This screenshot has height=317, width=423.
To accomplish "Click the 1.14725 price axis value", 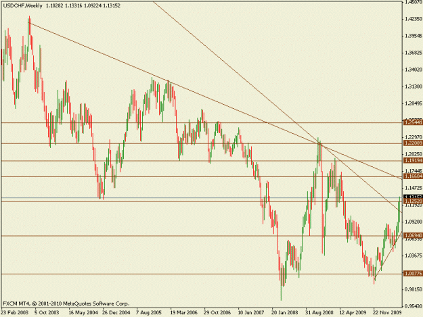I will click(x=414, y=188).
